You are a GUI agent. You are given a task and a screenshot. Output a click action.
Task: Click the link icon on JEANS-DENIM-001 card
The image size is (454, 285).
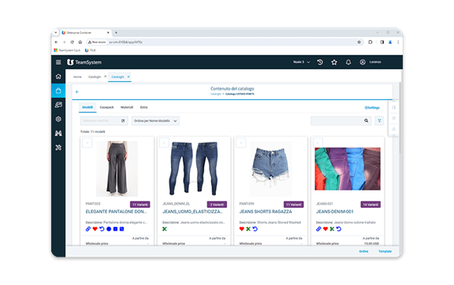(x=318, y=229)
